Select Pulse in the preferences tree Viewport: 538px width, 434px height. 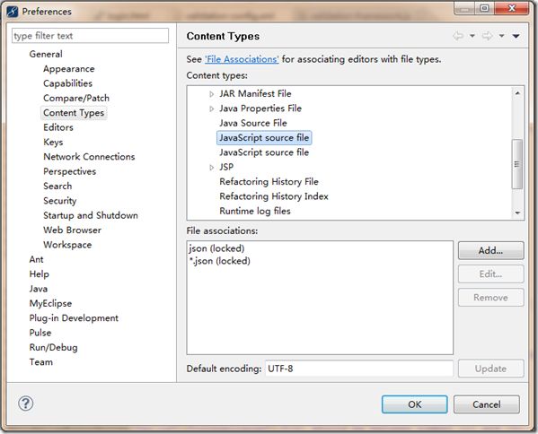[40, 333]
